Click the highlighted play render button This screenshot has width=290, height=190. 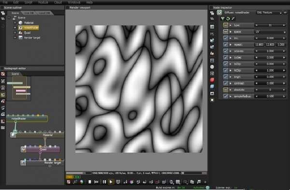tap(111, 182)
